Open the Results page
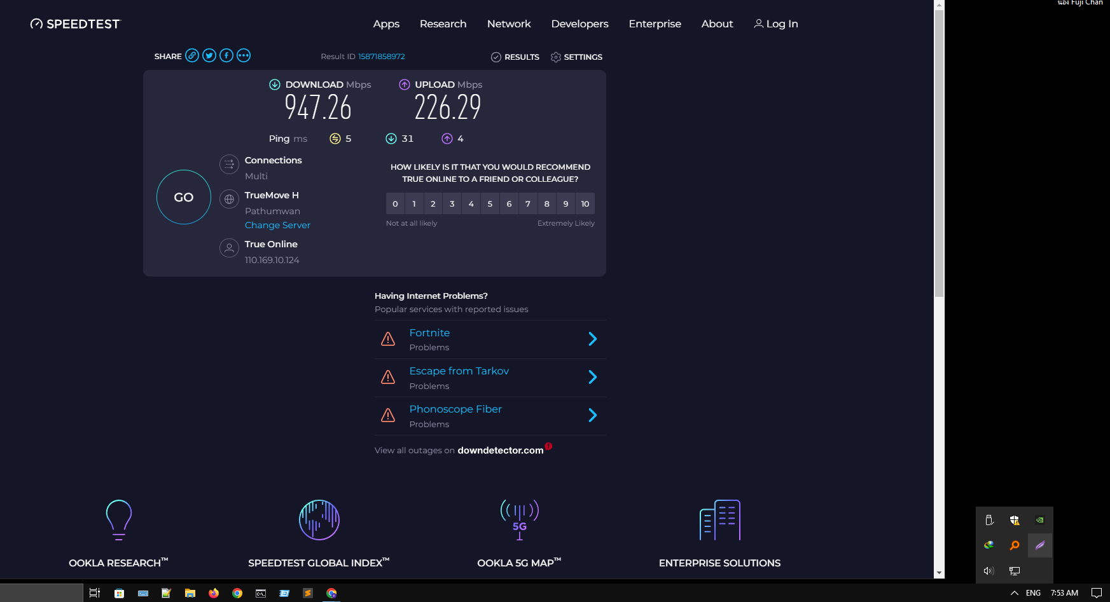The width and height of the screenshot is (1110, 602). 515,57
